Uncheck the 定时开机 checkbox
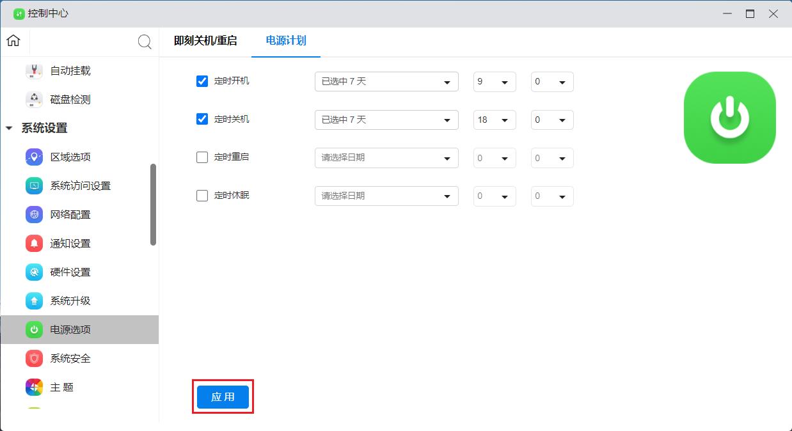792x431 pixels. 202,81
